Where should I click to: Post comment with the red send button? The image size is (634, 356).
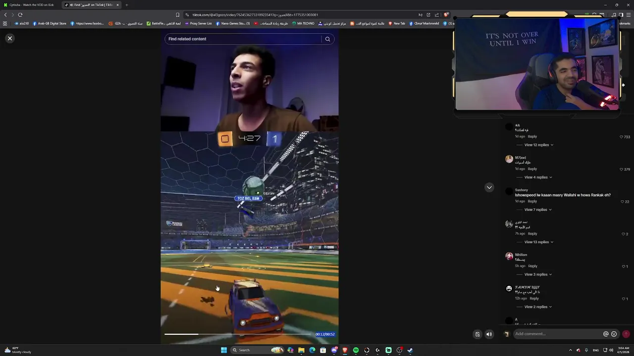point(626,334)
